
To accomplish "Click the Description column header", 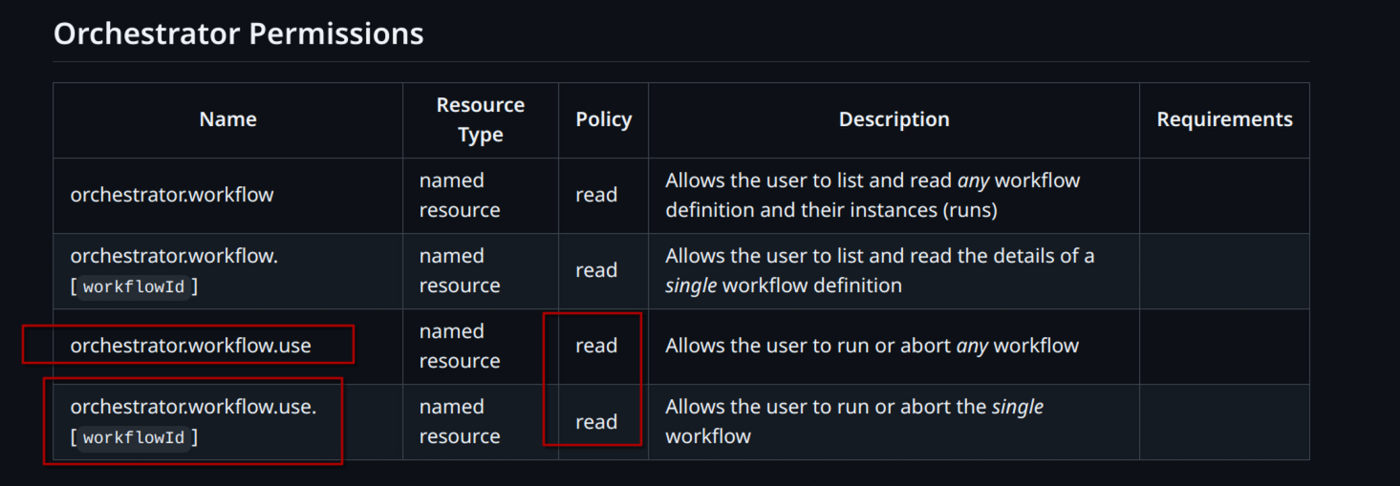I will click(x=894, y=119).
